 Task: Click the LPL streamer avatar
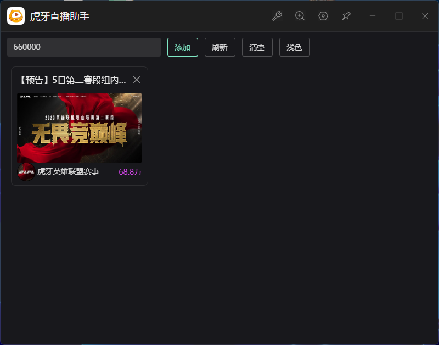26,172
